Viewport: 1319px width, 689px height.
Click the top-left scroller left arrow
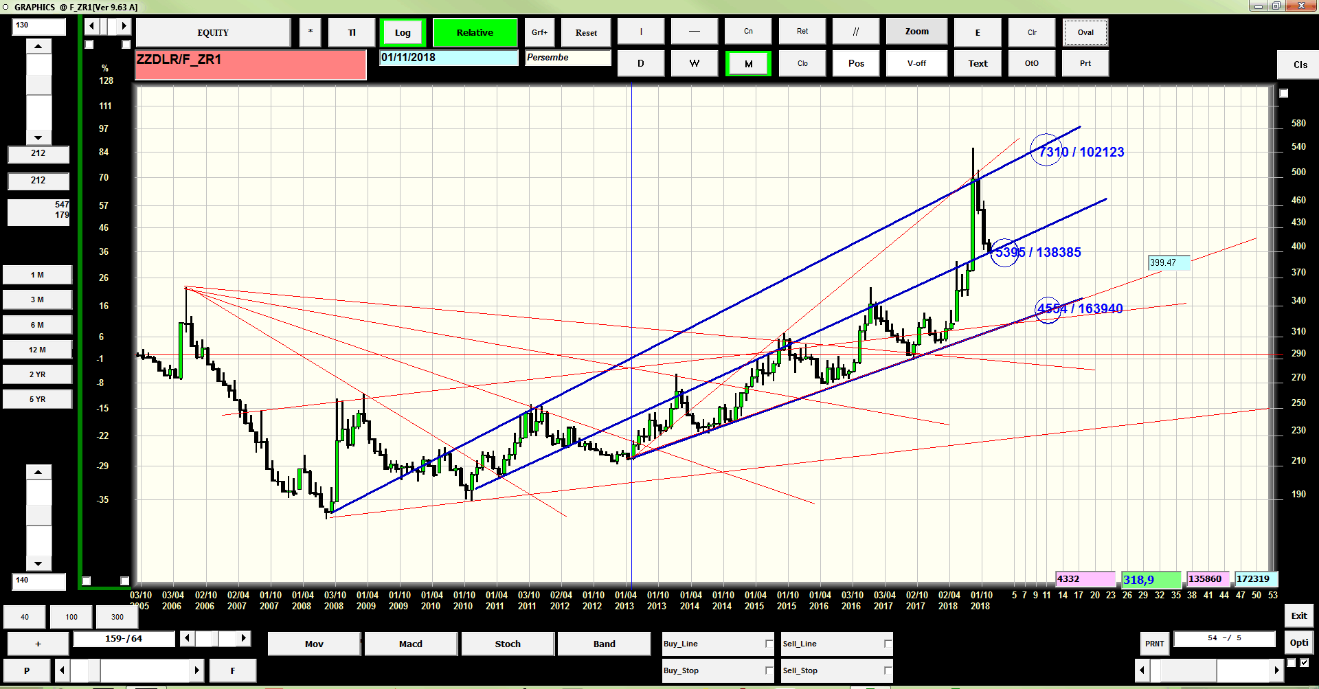91,26
